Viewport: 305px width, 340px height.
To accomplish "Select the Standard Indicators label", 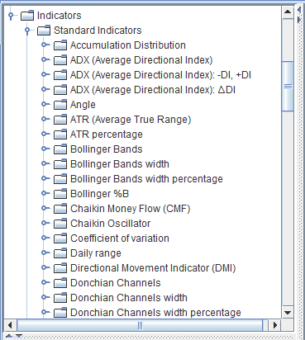I will coord(98,31).
